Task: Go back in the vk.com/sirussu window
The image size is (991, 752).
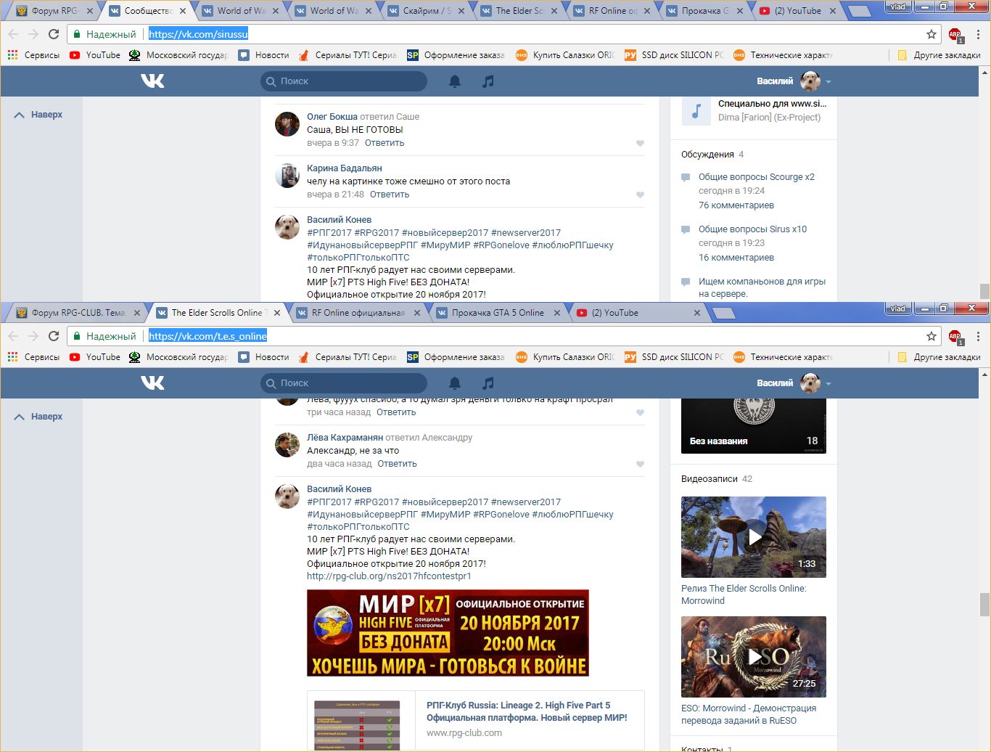Action: coord(13,34)
